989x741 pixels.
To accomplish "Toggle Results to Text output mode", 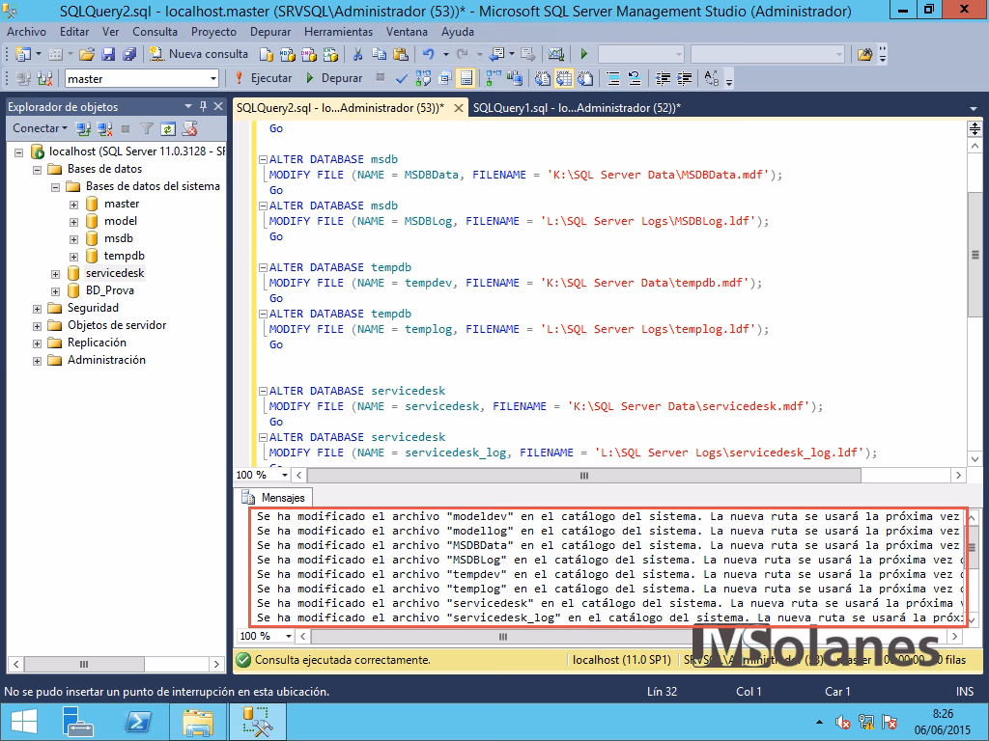I will [543, 79].
